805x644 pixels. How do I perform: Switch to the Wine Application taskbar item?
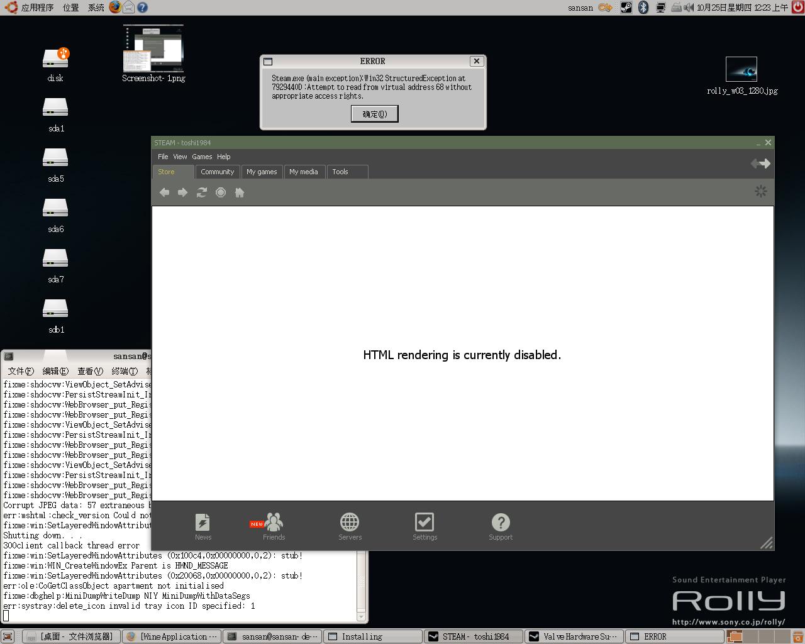coord(172,636)
